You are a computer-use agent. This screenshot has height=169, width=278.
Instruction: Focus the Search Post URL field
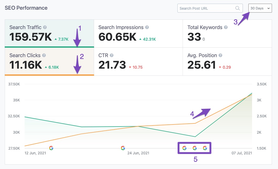pyautogui.click(x=210, y=8)
